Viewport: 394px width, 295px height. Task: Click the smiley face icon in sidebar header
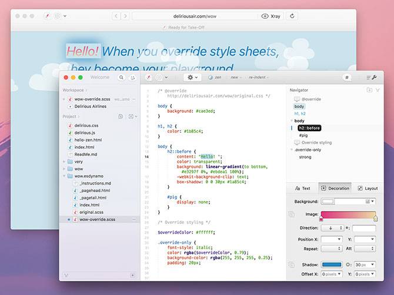[132, 78]
